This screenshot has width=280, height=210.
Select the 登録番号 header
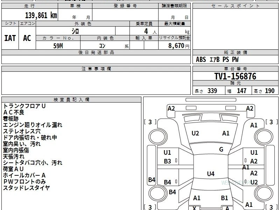[125, 6]
